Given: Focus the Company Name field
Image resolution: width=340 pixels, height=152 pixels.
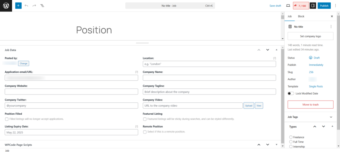Looking at the screenshot, I should tap(209, 78).
